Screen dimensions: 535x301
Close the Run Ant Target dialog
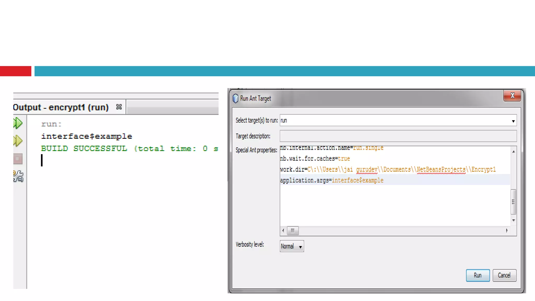pyautogui.click(x=512, y=96)
